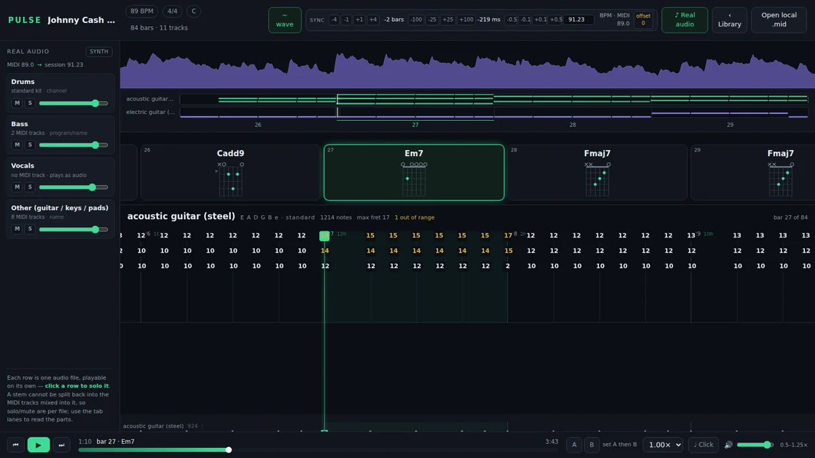Skip to previous bar
Screen dimensions: 815x458
coord(16,445)
